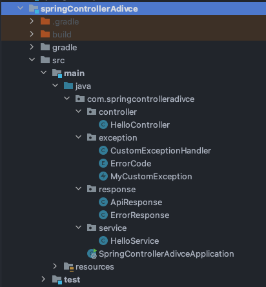Screen dimensions: 266x287
Task: Click the ApiResponse class icon
Action: coord(103,202)
